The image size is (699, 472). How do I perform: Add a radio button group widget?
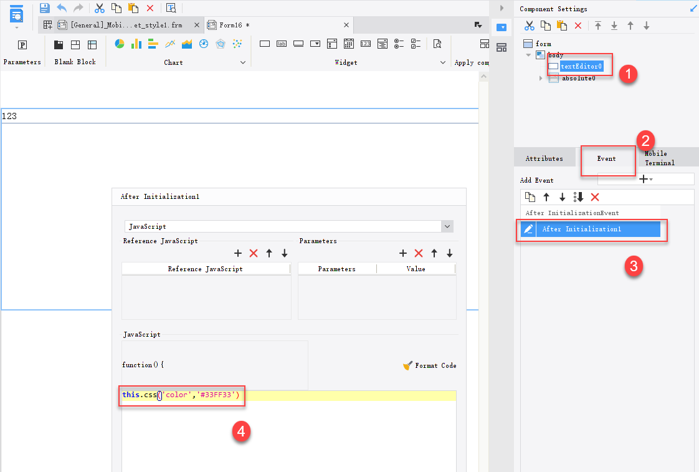(399, 44)
